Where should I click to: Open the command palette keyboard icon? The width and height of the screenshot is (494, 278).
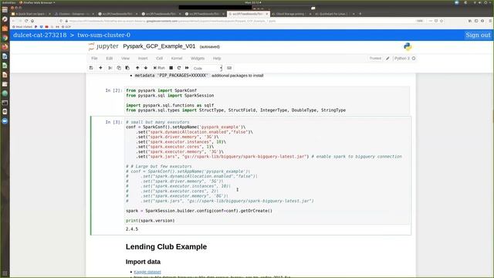pyautogui.click(x=229, y=68)
